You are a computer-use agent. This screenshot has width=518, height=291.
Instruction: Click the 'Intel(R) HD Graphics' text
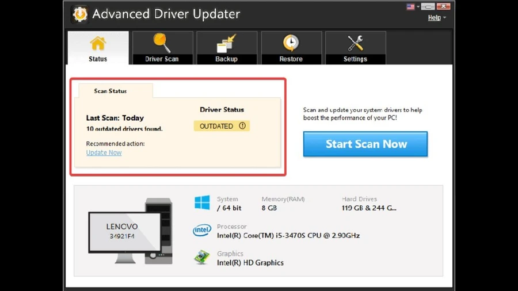[250, 263]
